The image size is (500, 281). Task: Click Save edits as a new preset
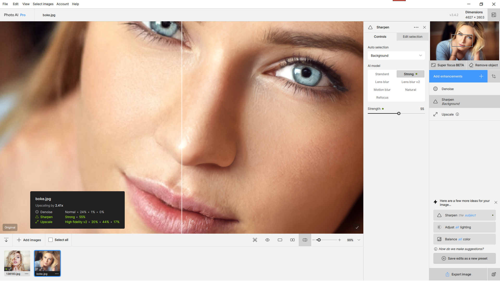coord(464,258)
